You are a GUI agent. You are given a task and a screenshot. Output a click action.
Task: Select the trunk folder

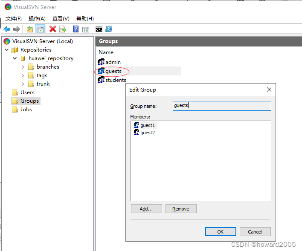point(43,84)
